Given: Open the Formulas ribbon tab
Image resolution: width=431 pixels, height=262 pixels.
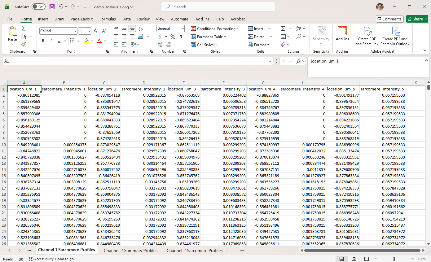Looking at the screenshot, I should 108,19.
